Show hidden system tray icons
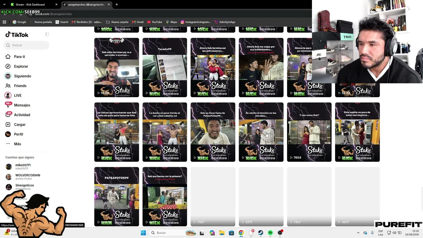The width and height of the screenshot is (423, 238). click(358, 233)
